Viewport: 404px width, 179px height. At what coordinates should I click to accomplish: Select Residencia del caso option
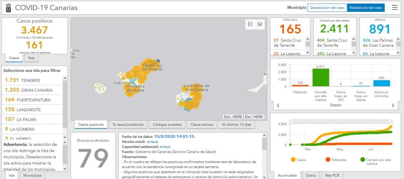click(x=365, y=7)
